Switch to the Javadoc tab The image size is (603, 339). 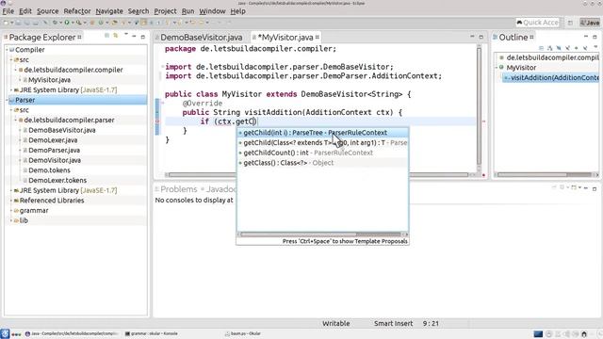tap(220, 189)
